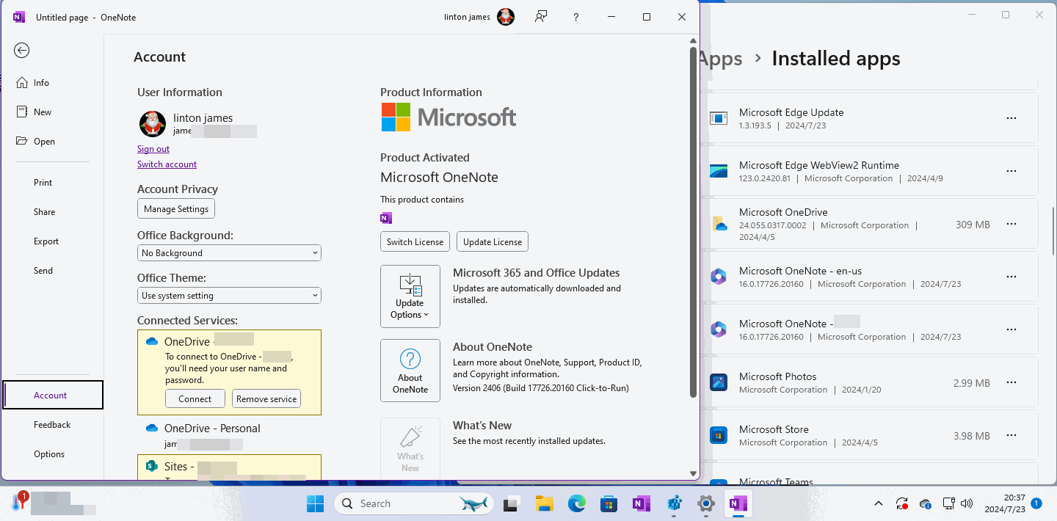Click the Update License button
This screenshot has height=521, width=1057.
(x=493, y=241)
